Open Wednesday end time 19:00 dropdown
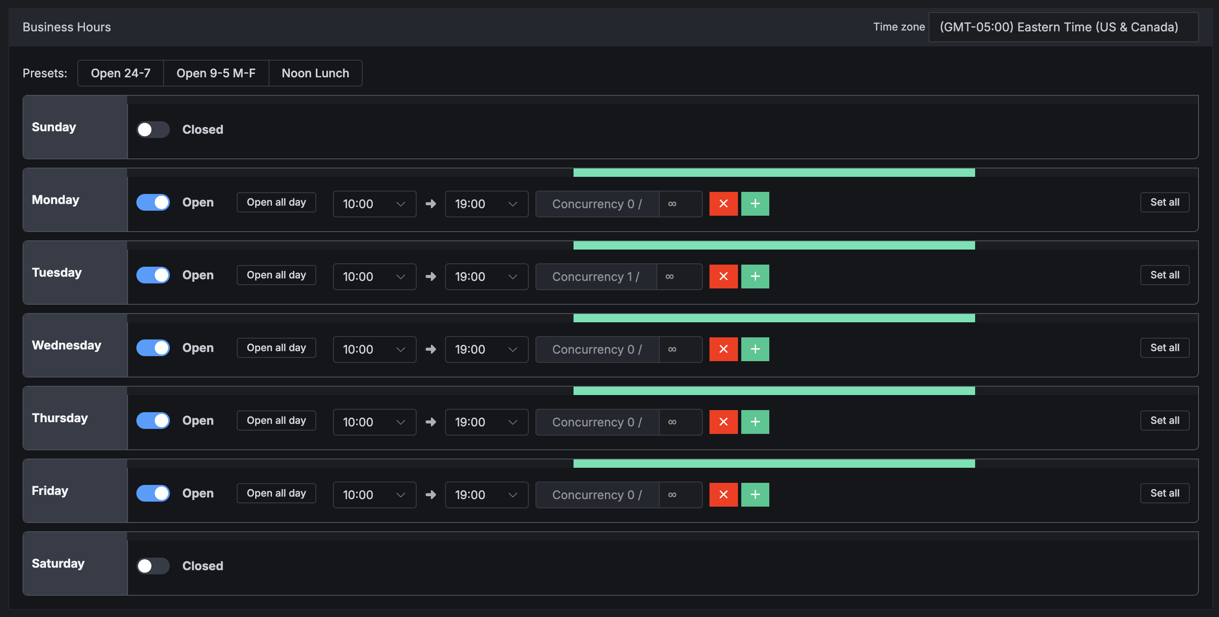Screen dimensions: 1219x617 (487, 349)
